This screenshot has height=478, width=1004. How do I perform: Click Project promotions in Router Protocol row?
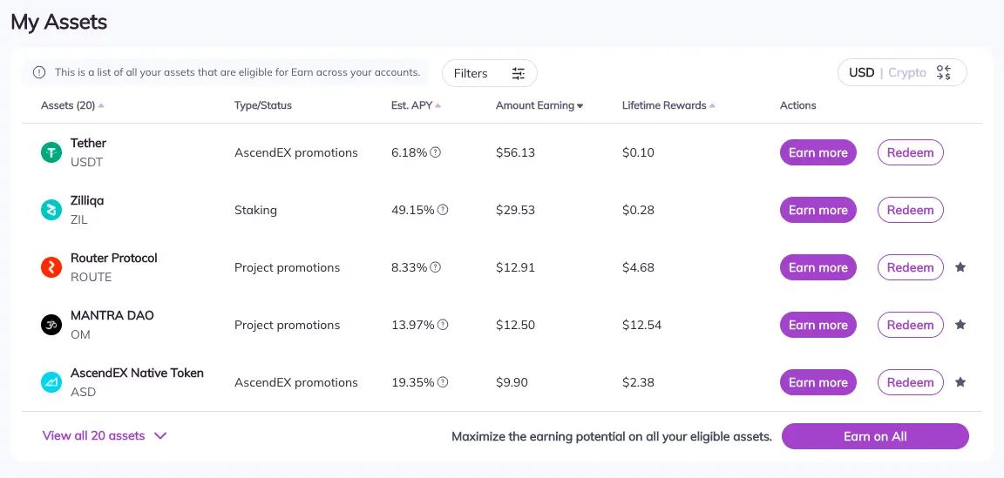point(287,267)
